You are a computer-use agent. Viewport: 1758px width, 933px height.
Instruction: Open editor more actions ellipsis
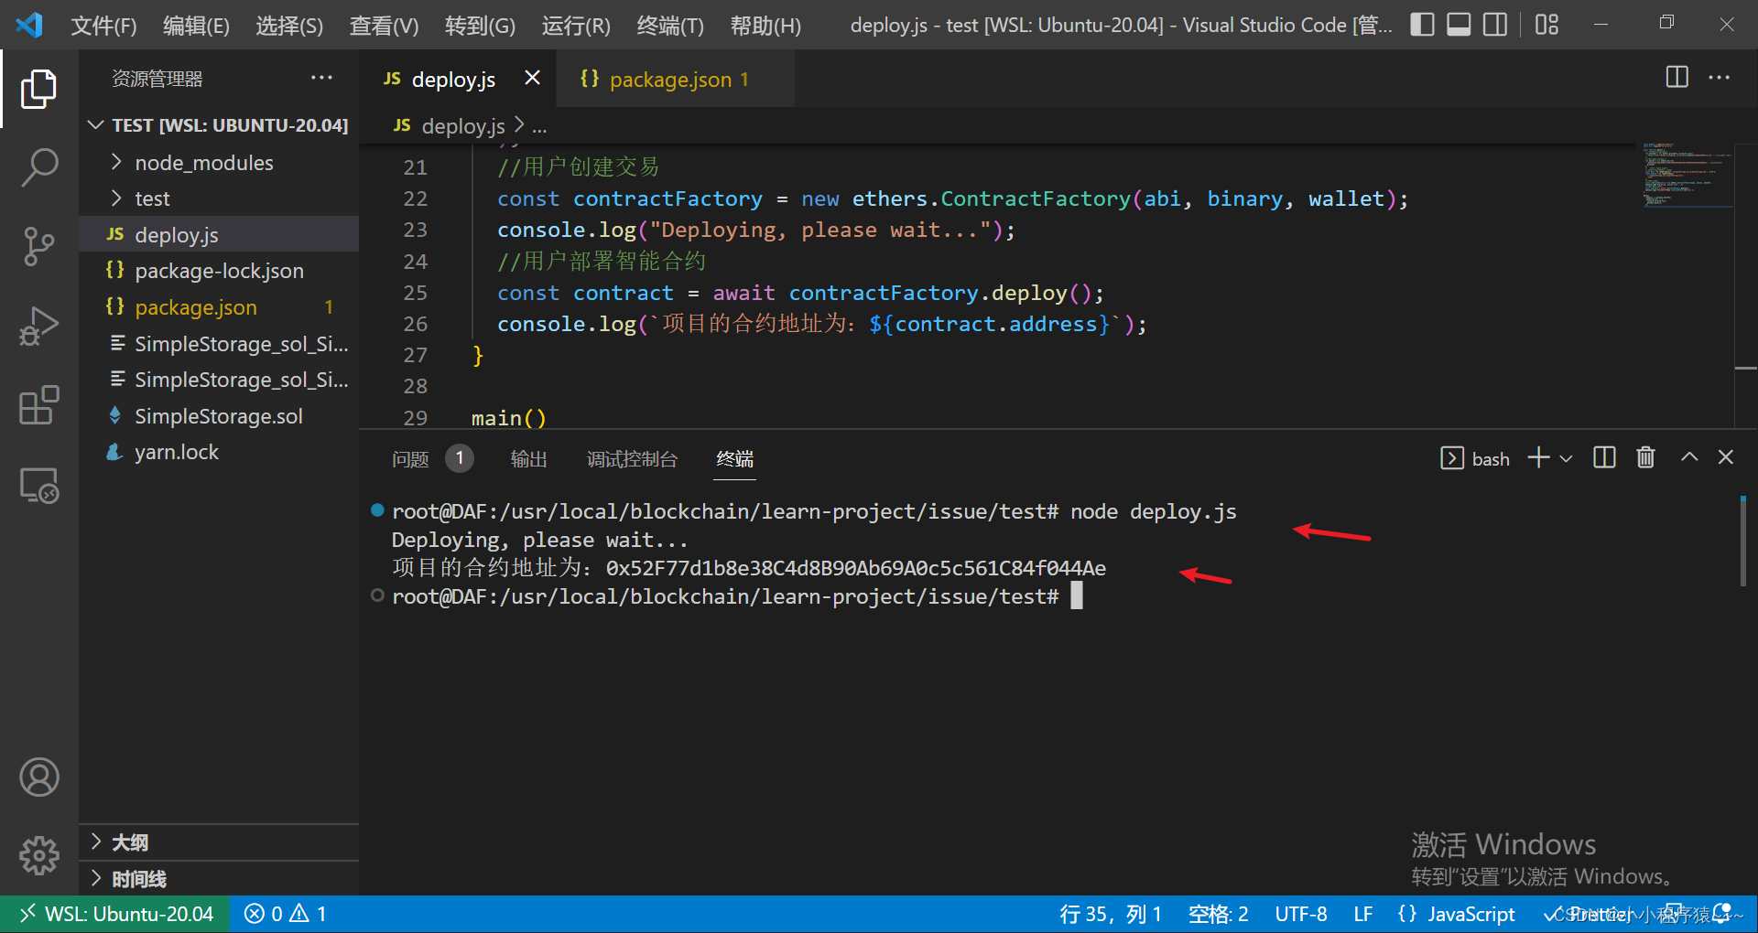tap(1720, 78)
